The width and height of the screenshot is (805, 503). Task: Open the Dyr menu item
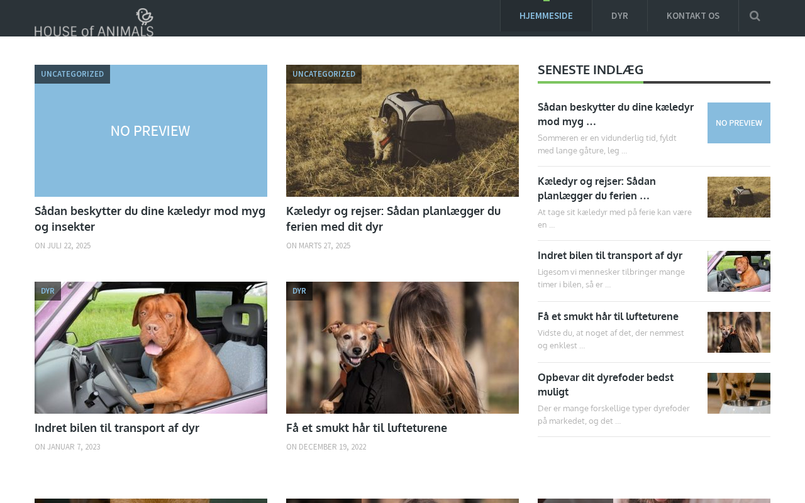[x=619, y=16]
